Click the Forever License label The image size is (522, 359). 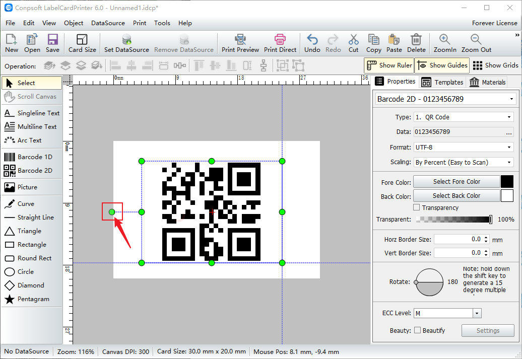coord(494,23)
